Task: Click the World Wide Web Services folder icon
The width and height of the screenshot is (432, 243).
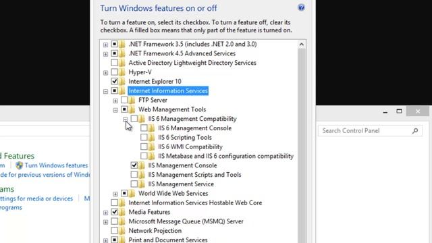Action: [132, 194]
